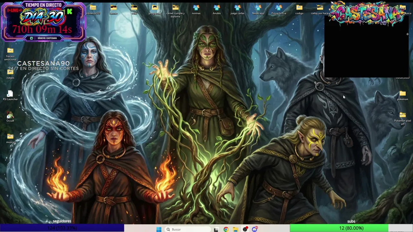Image resolution: width=413 pixels, height=232 pixels.
Task: Open Discord from the taskbar
Action: [255, 229]
